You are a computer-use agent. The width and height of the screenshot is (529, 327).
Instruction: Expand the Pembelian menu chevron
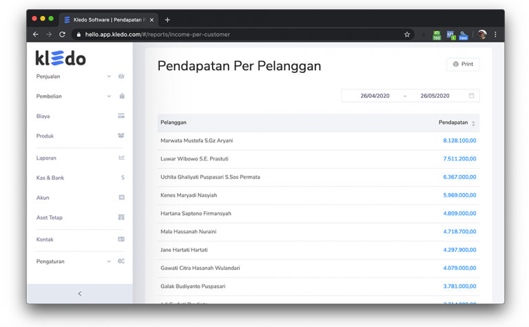(x=109, y=96)
